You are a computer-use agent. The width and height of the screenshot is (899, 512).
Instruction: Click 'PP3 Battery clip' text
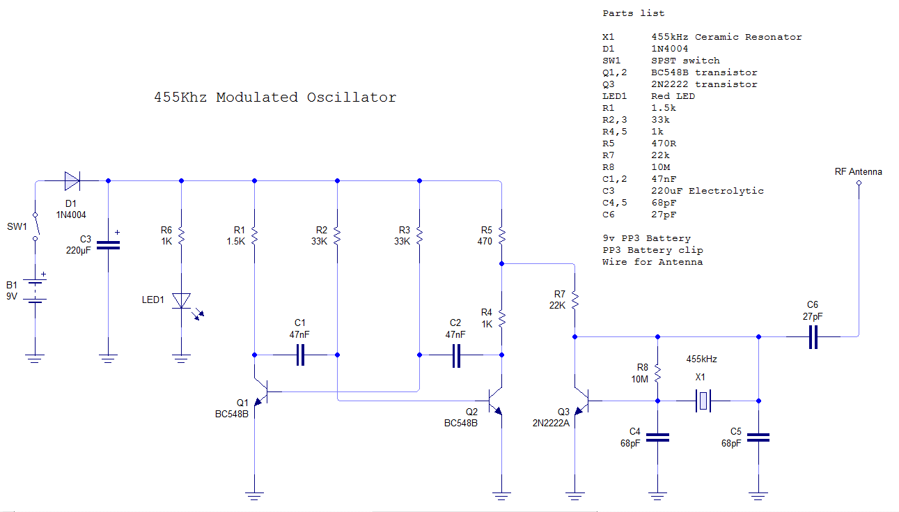tap(652, 250)
